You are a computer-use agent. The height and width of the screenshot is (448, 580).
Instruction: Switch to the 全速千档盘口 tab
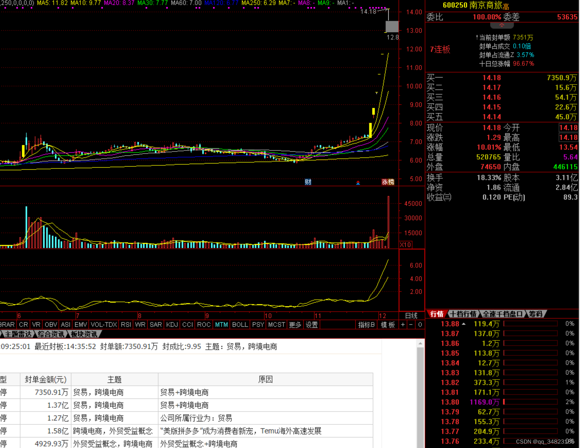click(x=502, y=314)
